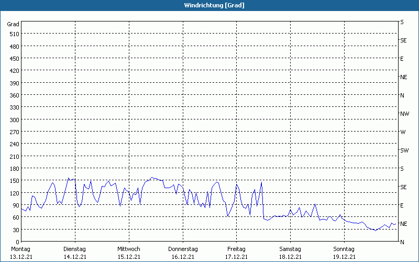This screenshot has height=262, width=419.
Task: Select the 180 degree axis label
Action: [x=14, y=169]
